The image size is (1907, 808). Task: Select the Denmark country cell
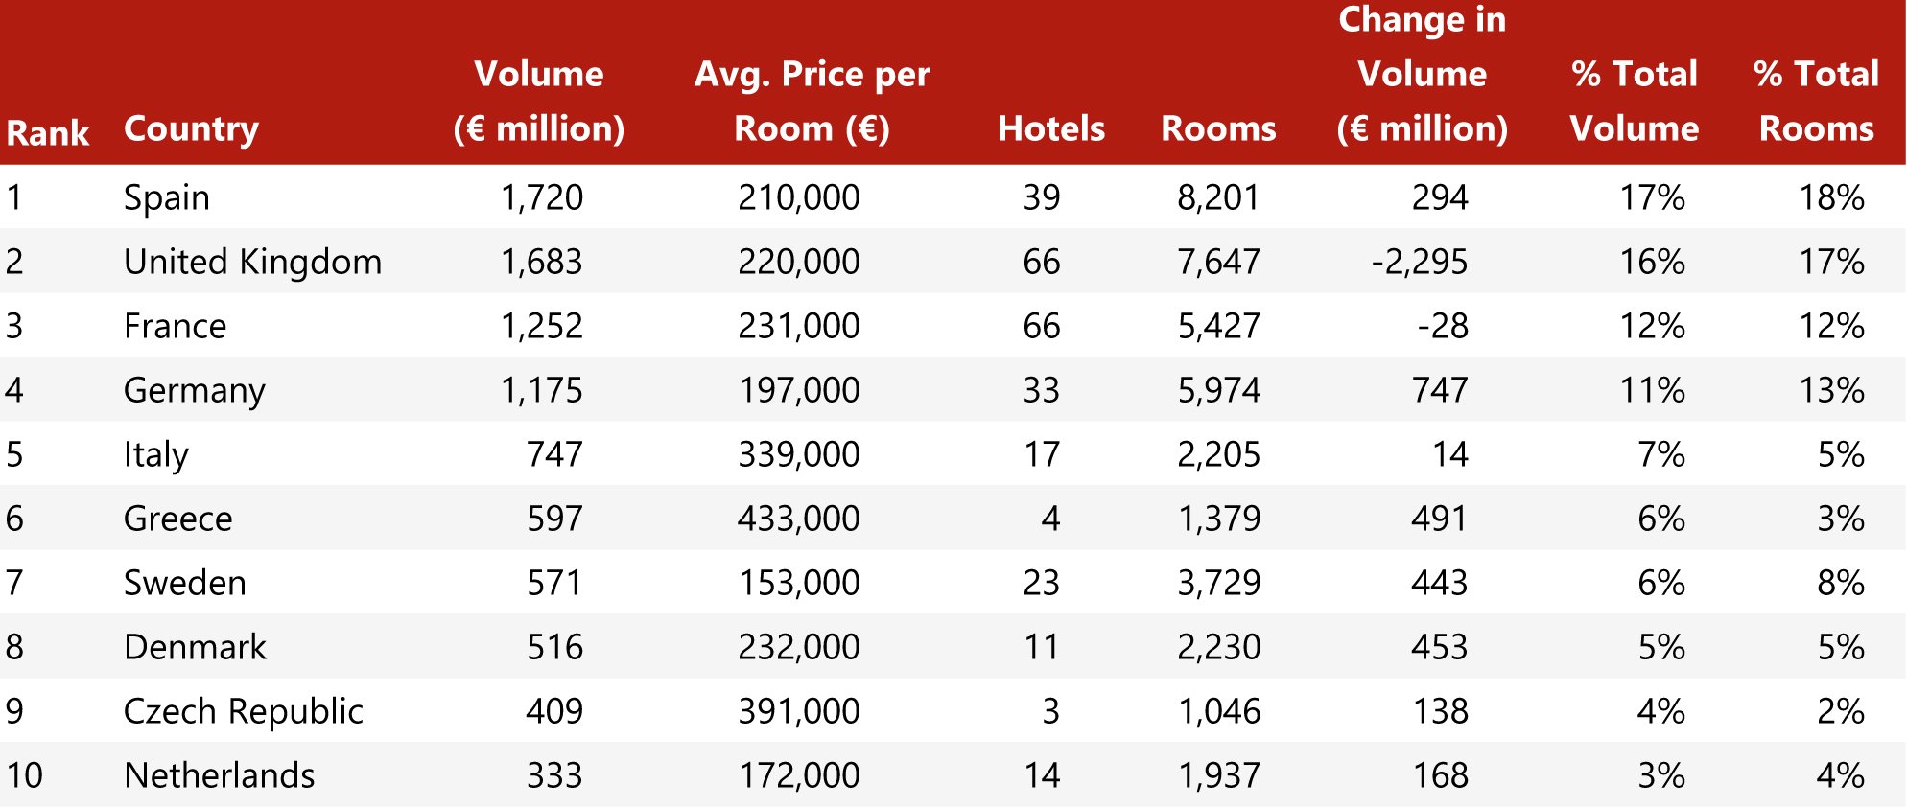tap(195, 647)
